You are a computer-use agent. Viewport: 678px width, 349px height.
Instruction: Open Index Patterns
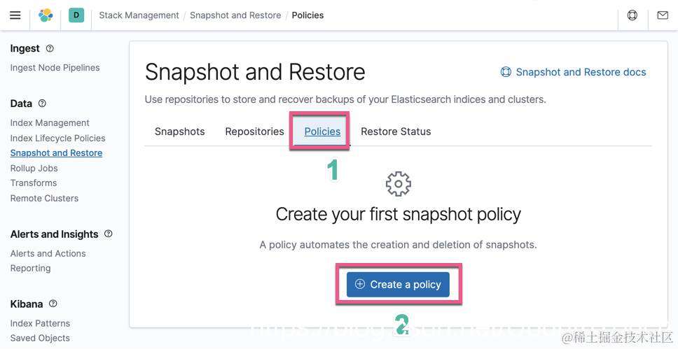point(40,323)
